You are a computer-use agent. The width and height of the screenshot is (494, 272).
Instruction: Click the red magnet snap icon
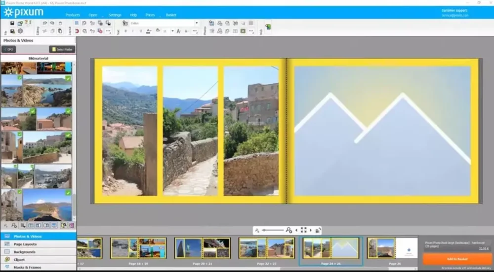pos(77,31)
